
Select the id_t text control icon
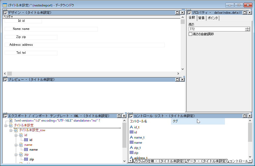132,127
